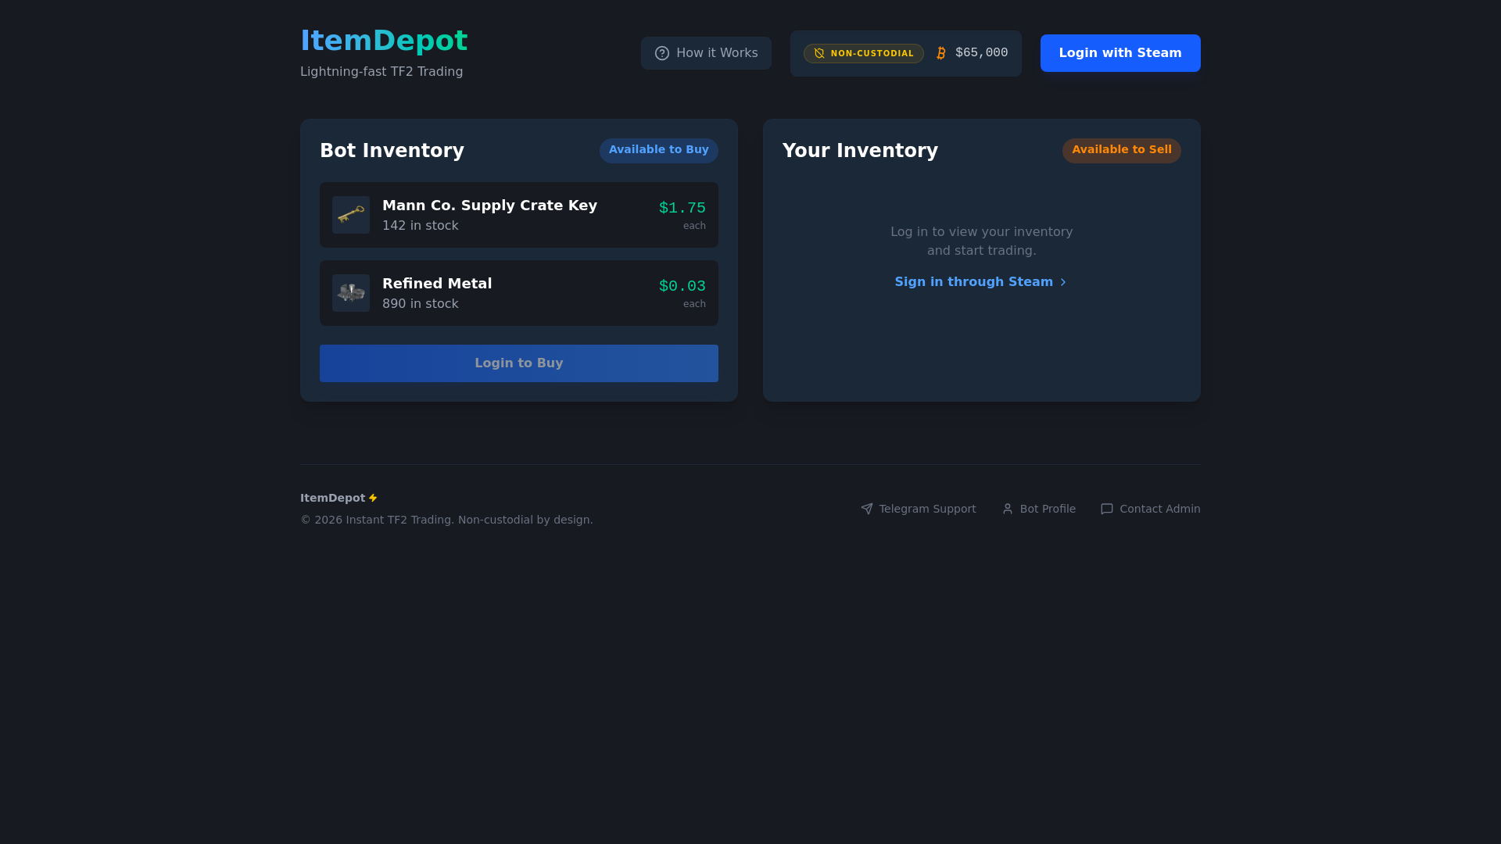Click the NON-CUSTODIAL badge

click(x=864, y=53)
